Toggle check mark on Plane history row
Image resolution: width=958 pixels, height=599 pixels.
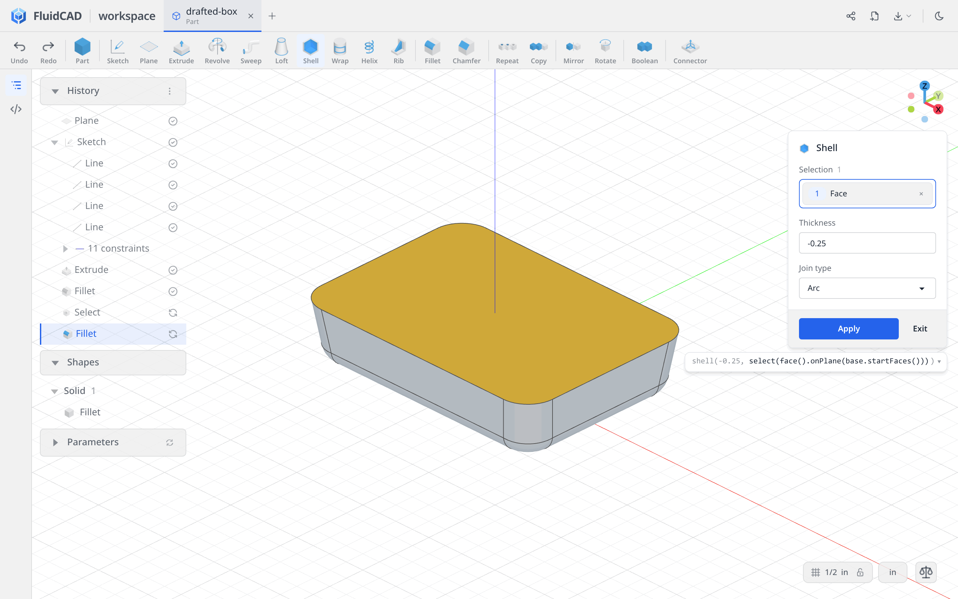pyautogui.click(x=173, y=121)
